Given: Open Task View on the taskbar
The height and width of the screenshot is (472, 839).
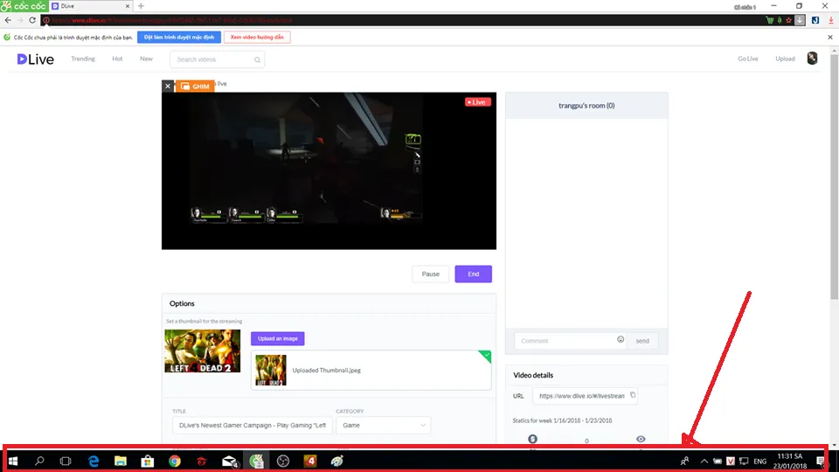Looking at the screenshot, I should pyautogui.click(x=66, y=461).
